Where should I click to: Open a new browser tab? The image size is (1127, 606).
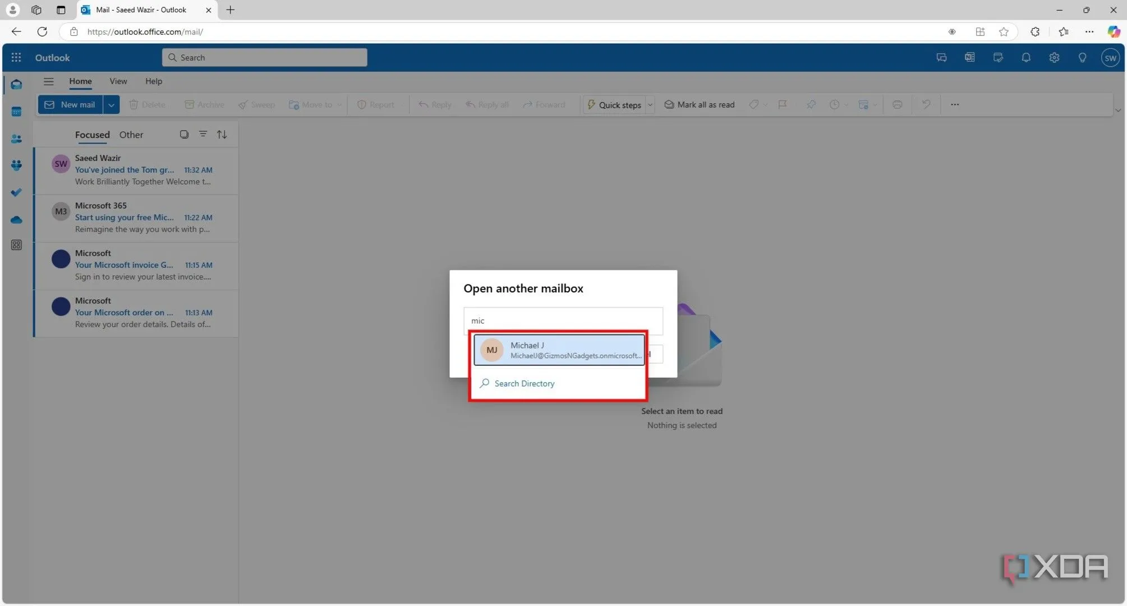pyautogui.click(x=230, y=10)
